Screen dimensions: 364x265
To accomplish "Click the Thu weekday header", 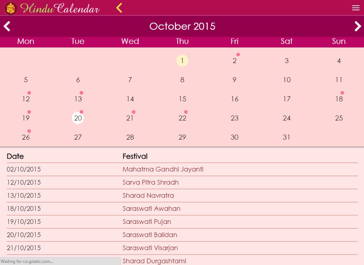I will click(x=182, y=41).
